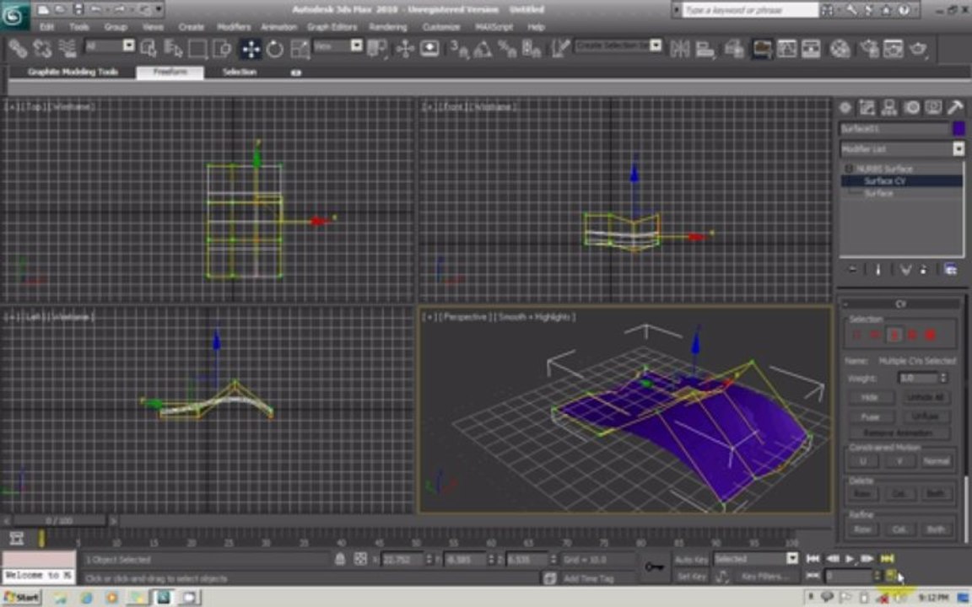Click the Play Animation button
The width and height of the screenshot is (972, 607).
[x=850, y=559]
